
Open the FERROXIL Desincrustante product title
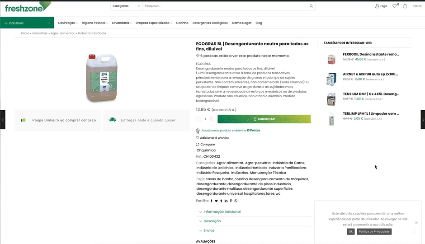coord(371,54)
